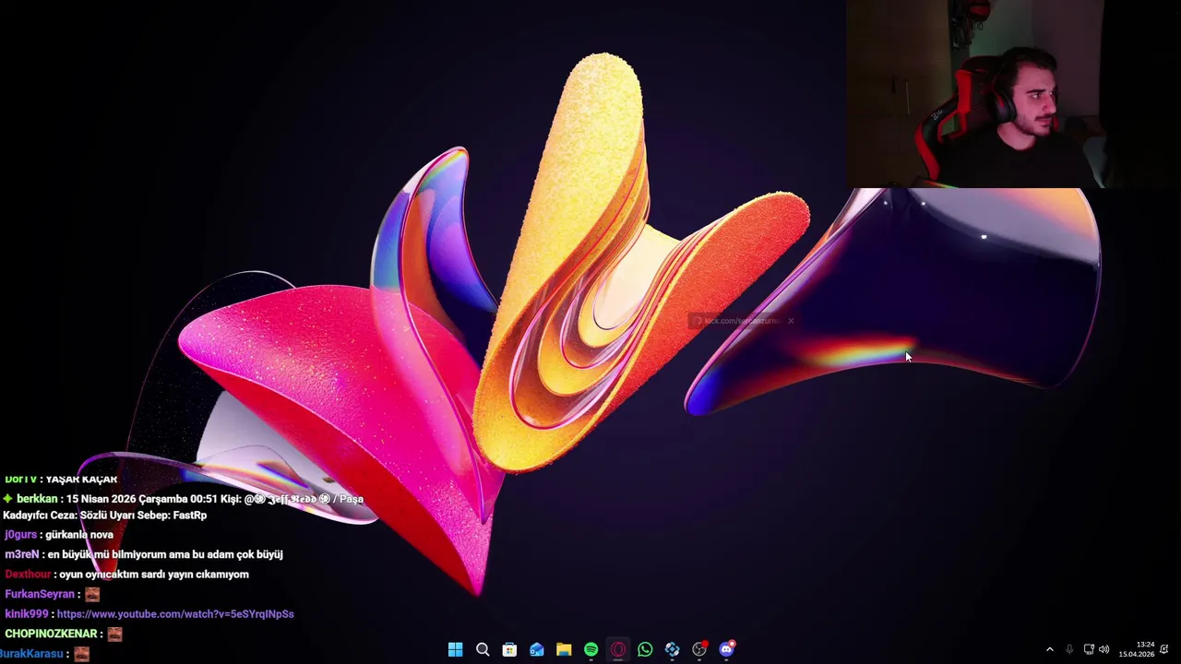Show hidden system tray icons
The image size is (1181, 664).
(x=1049, y=649)
